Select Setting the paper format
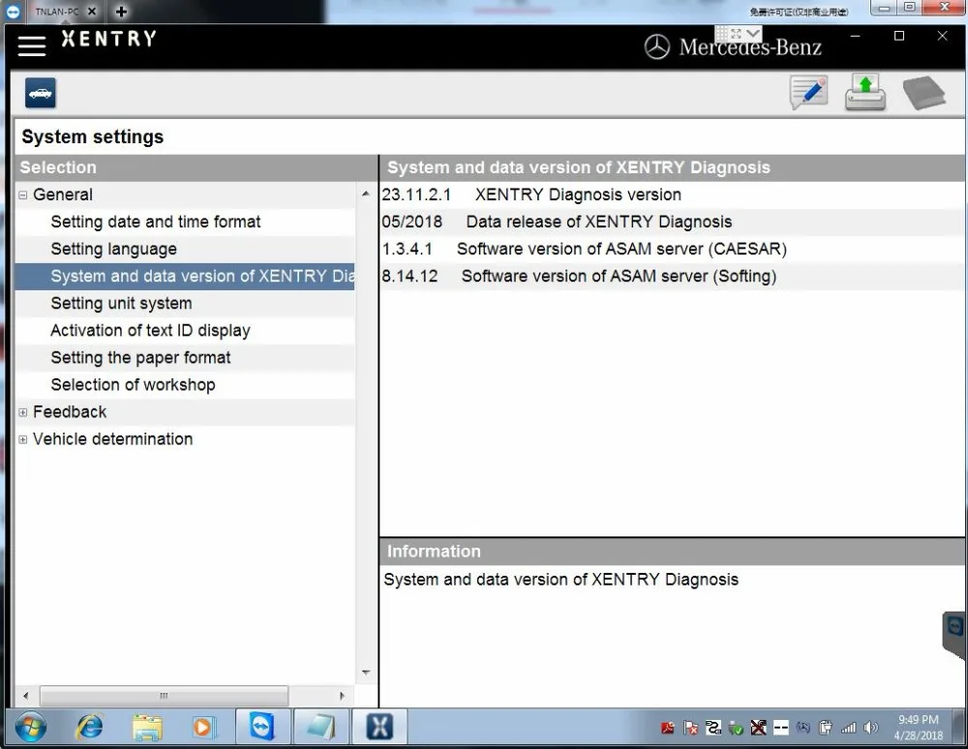This screenshot has height=749, width=968. [x=185, y=358]
